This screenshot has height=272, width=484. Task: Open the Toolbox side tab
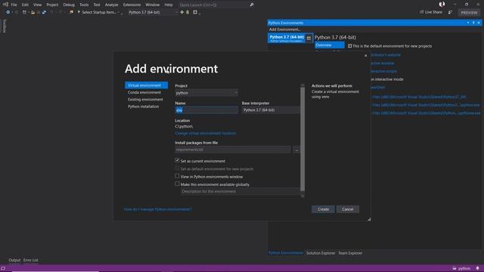[x=4, y=26]
